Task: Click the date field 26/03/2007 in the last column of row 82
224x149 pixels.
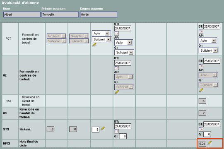Action: [x=212, y=61]
